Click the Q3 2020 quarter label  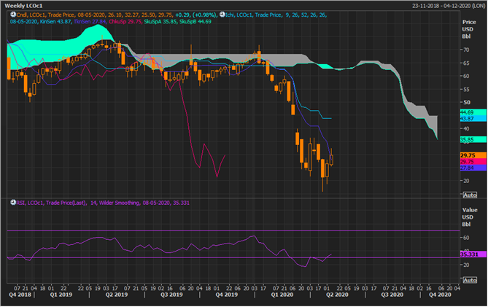(x=392, y=295)
